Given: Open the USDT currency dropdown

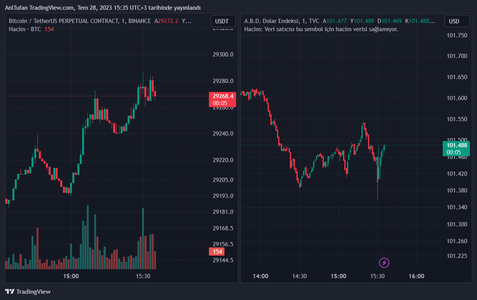Looking at the screenshot, I should 223,21.
